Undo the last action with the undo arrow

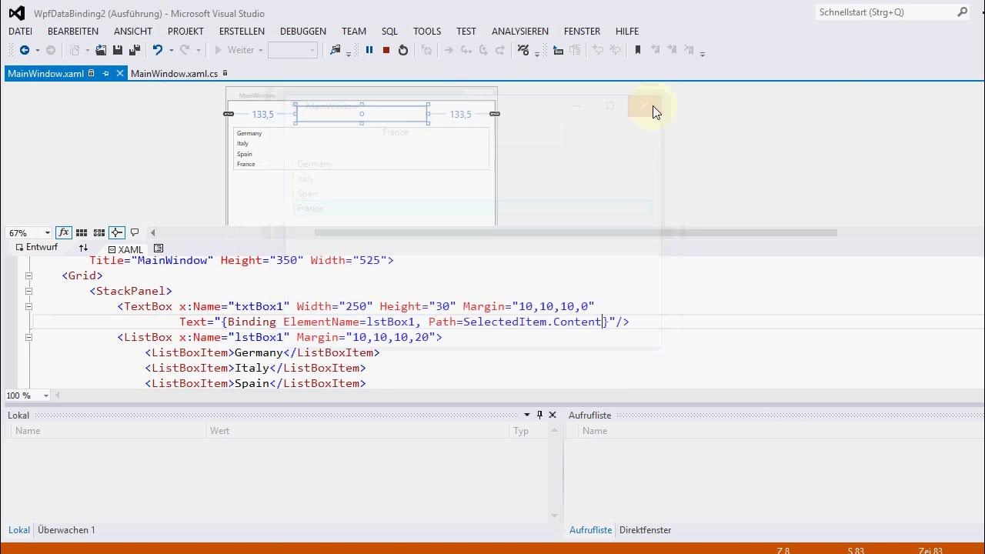(x=157, y=50)
